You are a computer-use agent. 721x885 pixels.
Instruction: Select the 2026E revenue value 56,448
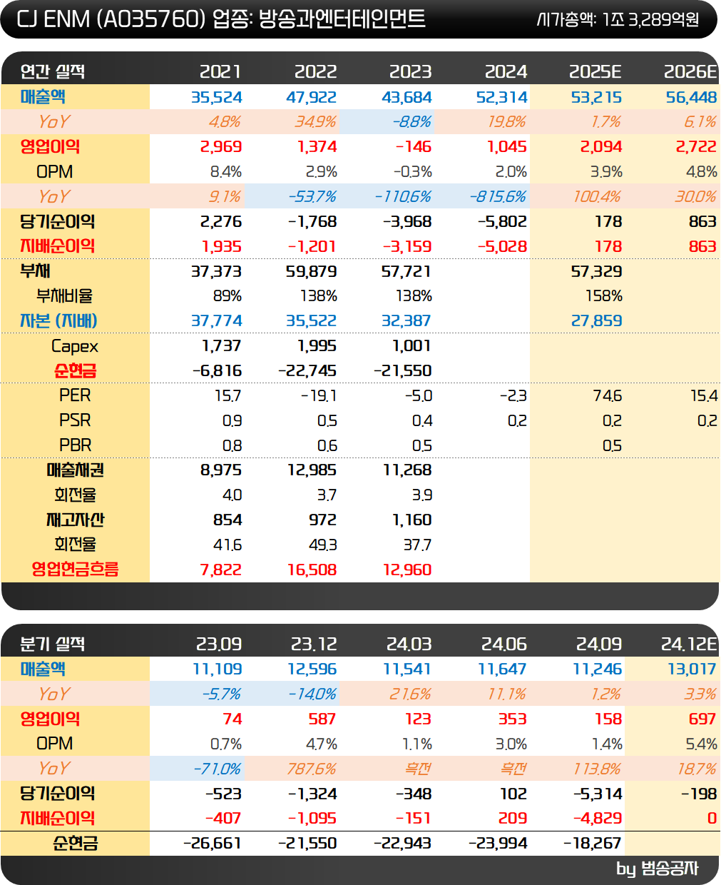pos(692,97)
